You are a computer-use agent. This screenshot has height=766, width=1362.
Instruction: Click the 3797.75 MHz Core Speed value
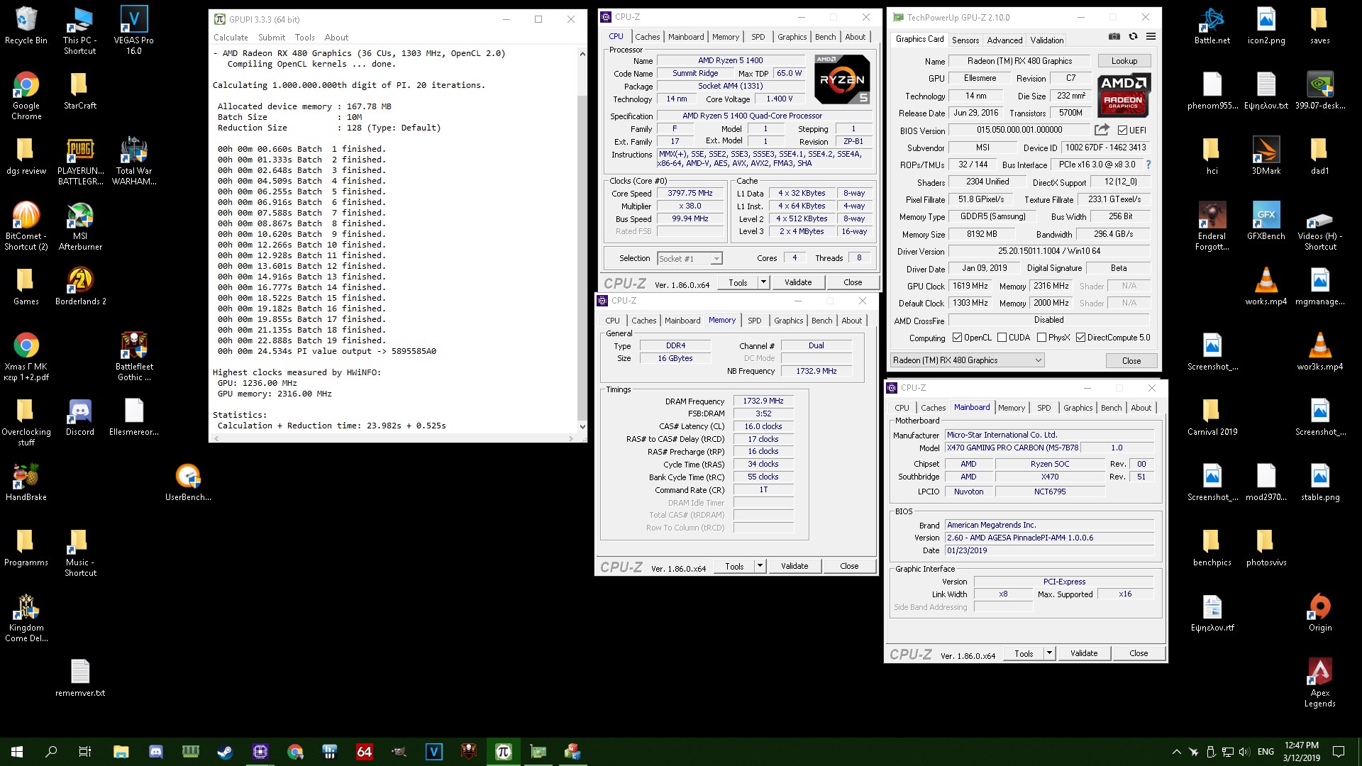point(690,194)
